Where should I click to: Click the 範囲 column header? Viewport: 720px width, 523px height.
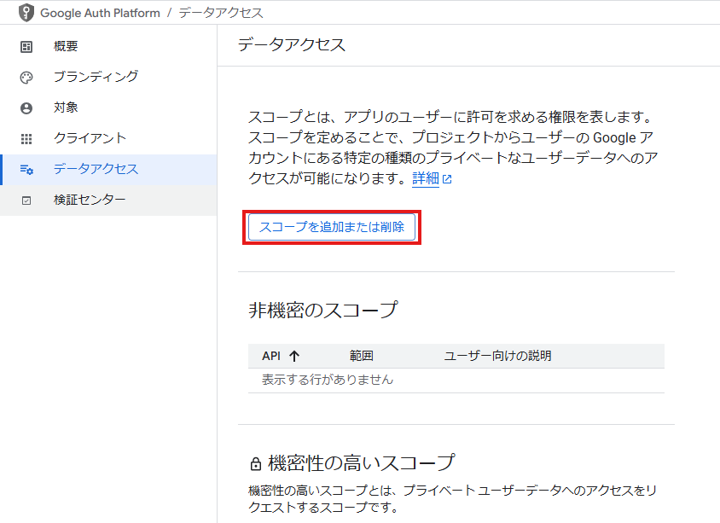click(361, 356)
